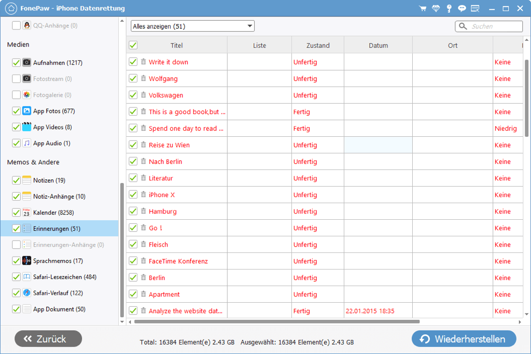Toggle the Notizen (19) checkbox
The height and width of the screenshot is (354, 531).
(16, 180)
